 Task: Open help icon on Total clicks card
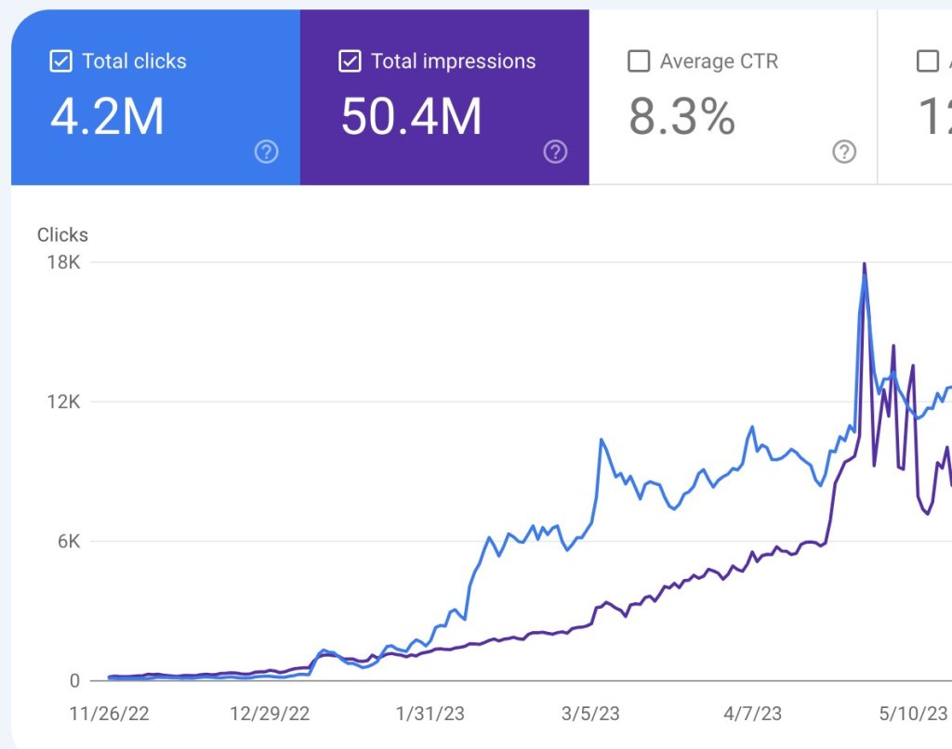[x=266, y=151]
